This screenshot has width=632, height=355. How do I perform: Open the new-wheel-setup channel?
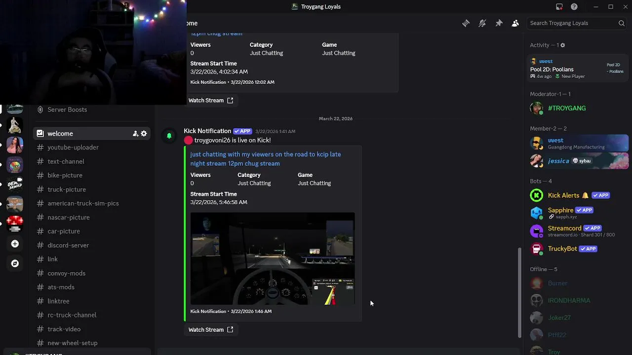(x=91, y=343)
